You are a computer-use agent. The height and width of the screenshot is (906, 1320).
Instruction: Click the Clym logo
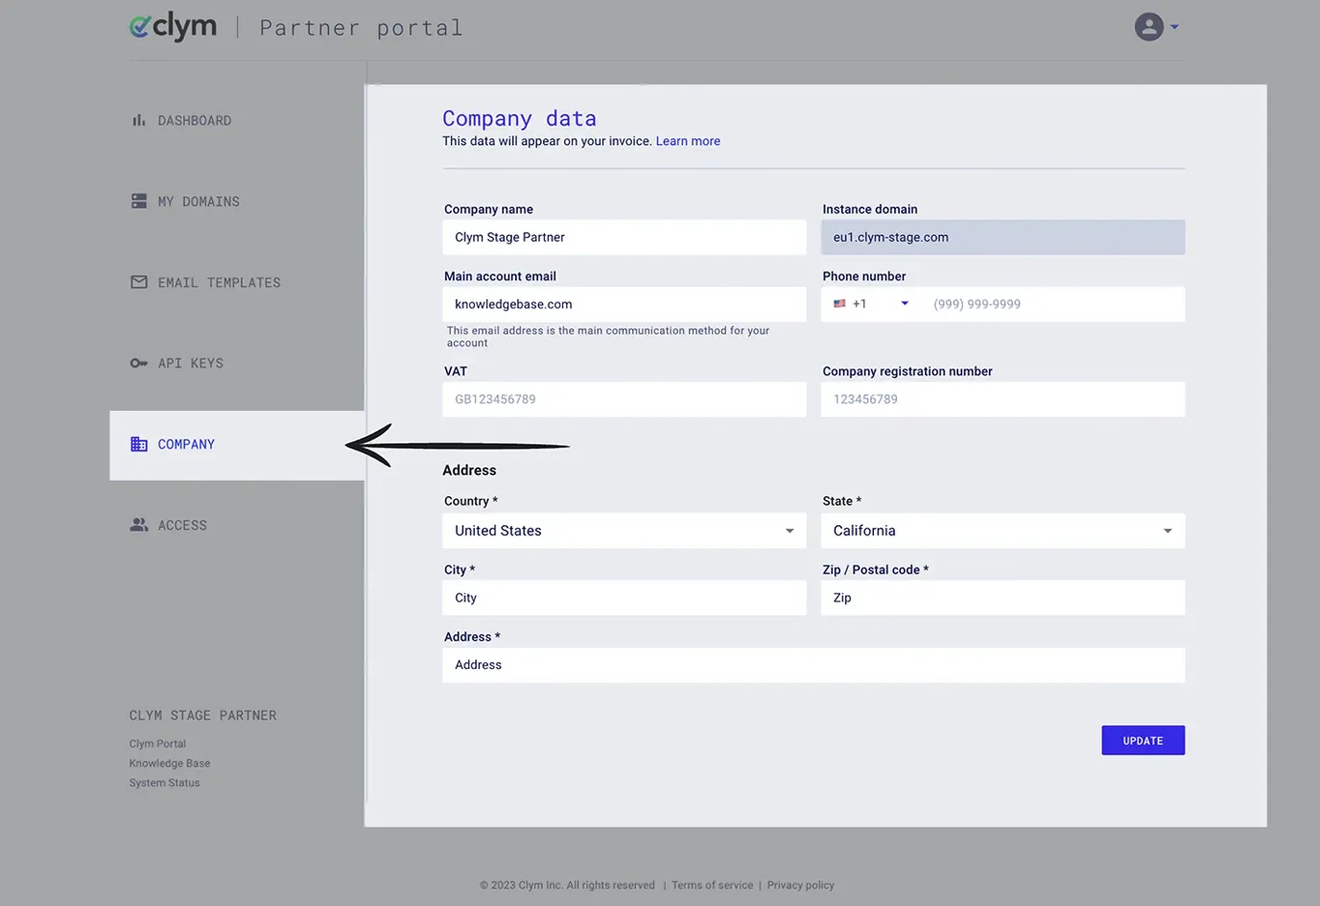174,27
